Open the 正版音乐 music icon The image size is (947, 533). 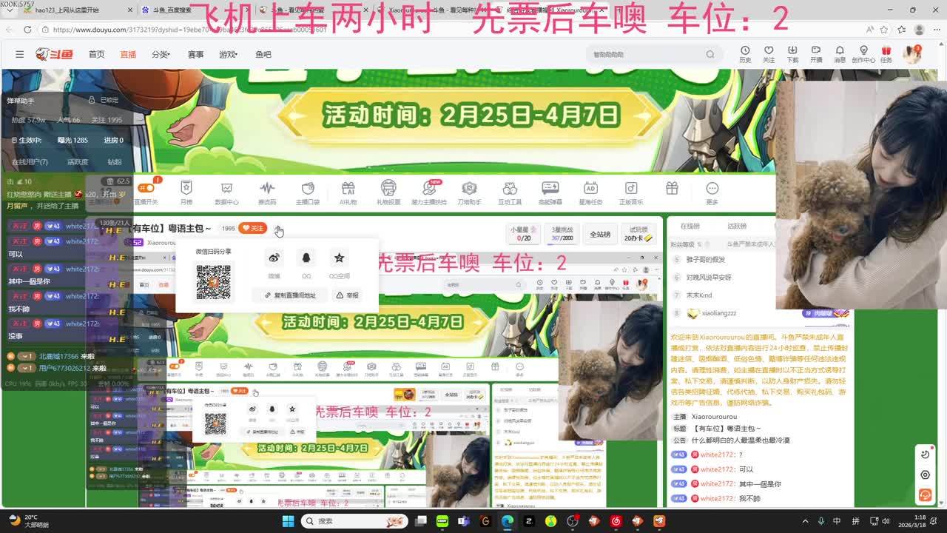pos(631,192)
